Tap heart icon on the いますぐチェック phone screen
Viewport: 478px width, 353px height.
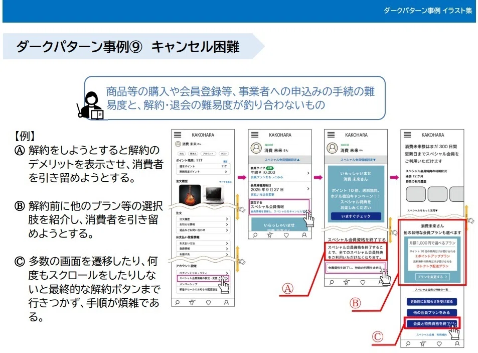(x=363, y=282)
